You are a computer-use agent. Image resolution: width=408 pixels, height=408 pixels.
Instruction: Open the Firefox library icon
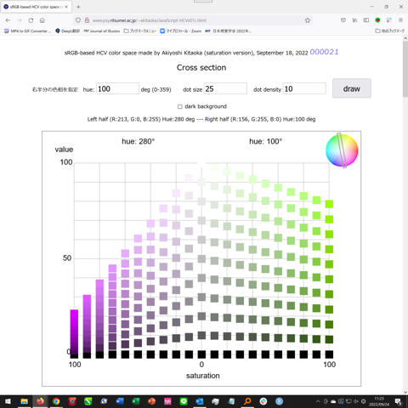(354, 20)
